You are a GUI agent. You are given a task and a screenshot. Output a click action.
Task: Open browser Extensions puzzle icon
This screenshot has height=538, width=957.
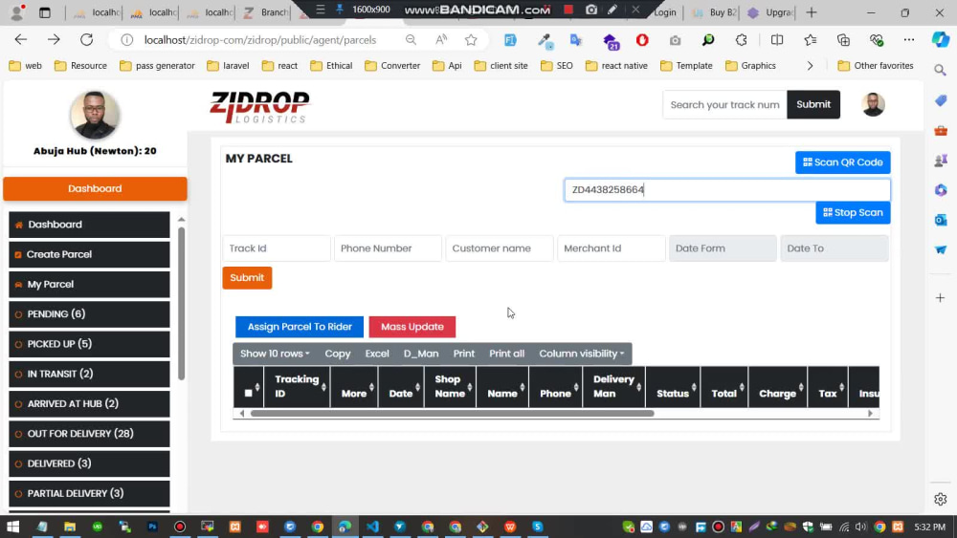coord(741,40)
